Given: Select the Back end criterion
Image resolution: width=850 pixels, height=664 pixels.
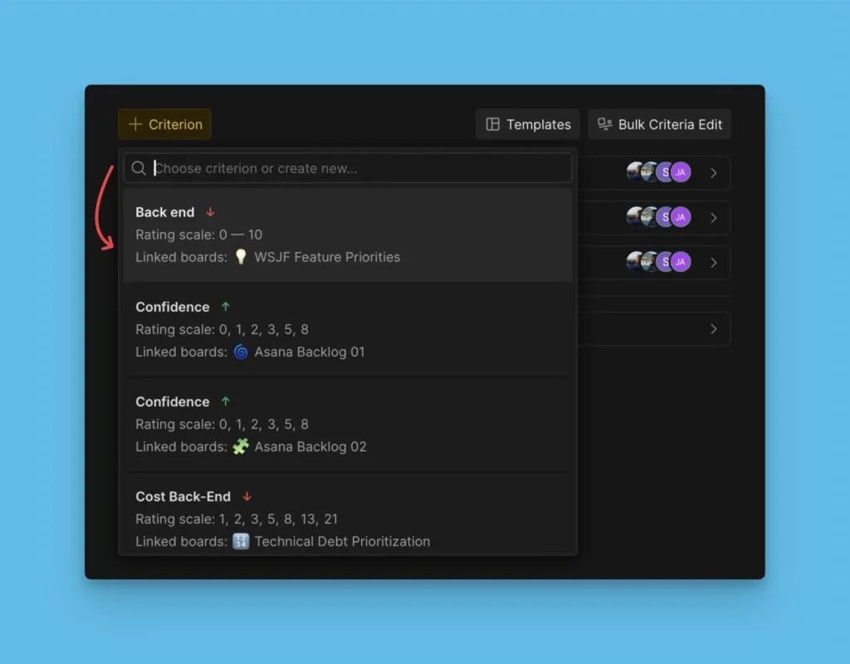Looking at the screenshot, I should (x=347, y=235).
